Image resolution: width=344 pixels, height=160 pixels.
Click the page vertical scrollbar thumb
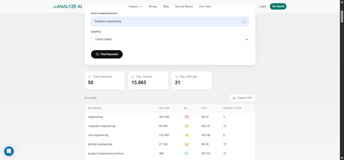[342, 16]
